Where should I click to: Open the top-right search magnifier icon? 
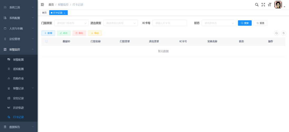coord(257,5)
